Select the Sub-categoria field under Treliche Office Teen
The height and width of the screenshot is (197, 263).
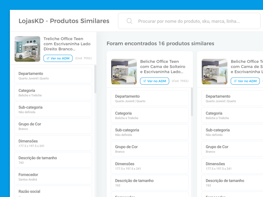pos(53,109)
